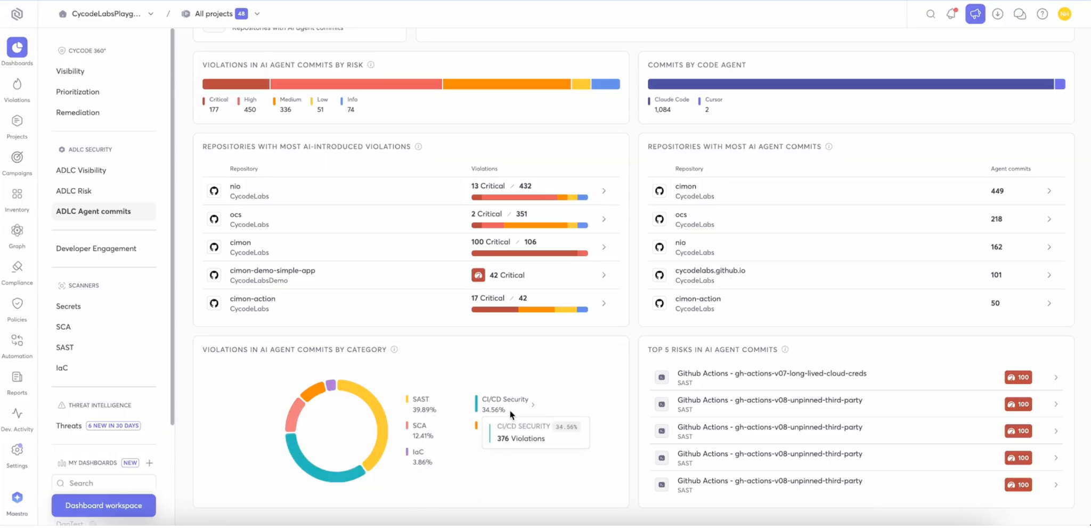The width and height of the screenshot is (1091, 528).
Task: Click the dashboards Search field
Action: 104,483
